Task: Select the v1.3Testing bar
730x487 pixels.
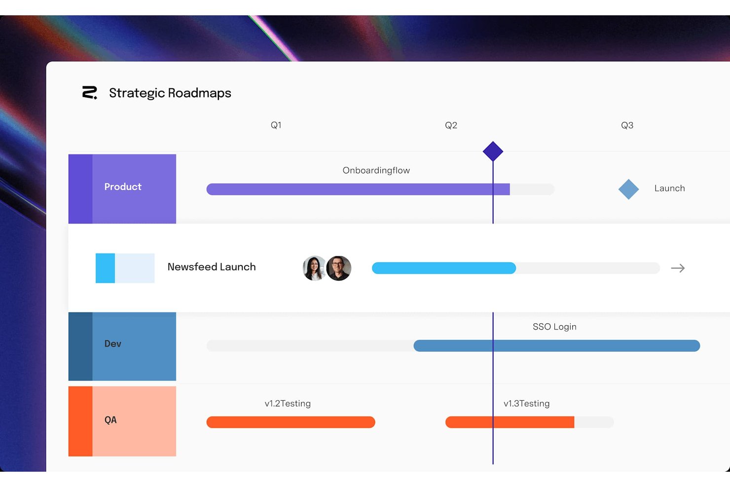Action: 530,422
